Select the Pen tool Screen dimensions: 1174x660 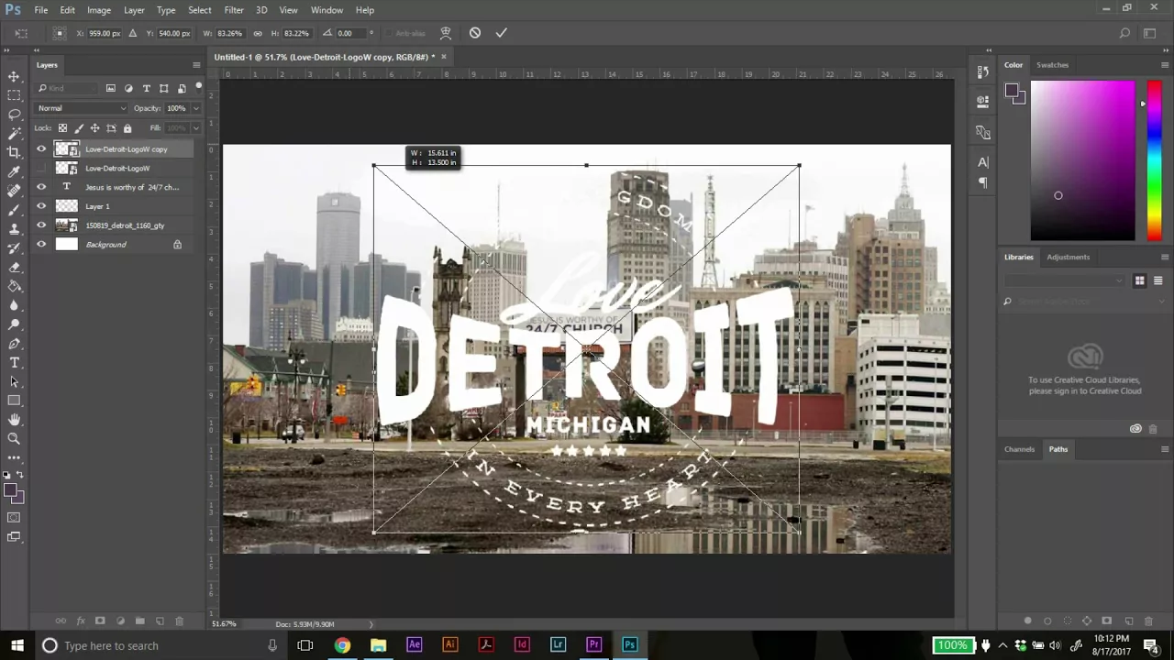click(14, 344)
